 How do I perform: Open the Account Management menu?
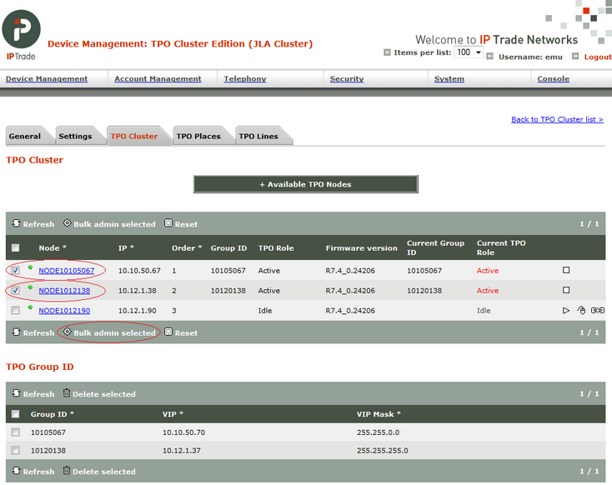click(158, 79)
